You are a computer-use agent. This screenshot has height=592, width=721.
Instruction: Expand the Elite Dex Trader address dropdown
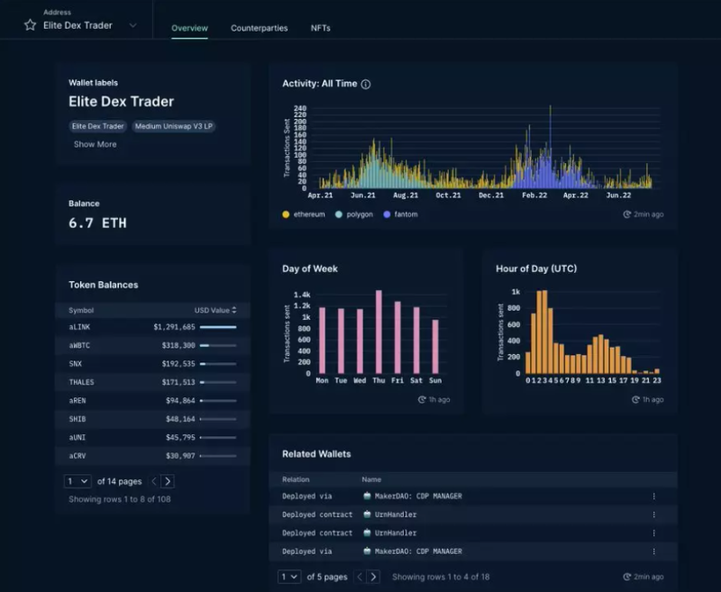coord(133,25)
